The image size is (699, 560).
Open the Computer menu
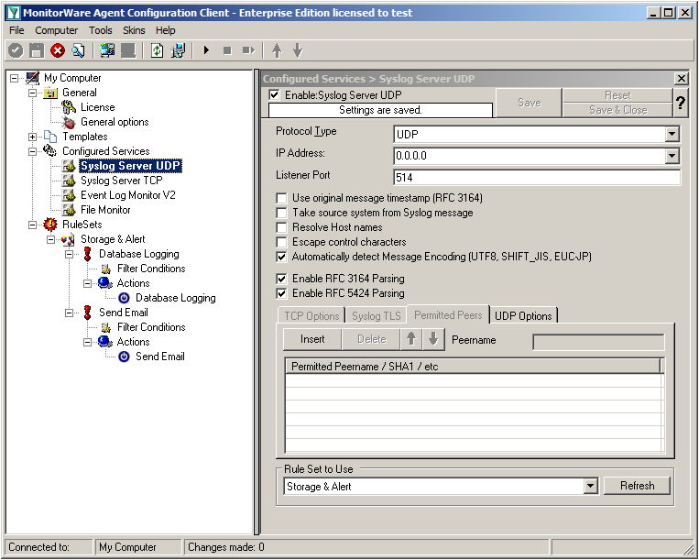(56, 30)
